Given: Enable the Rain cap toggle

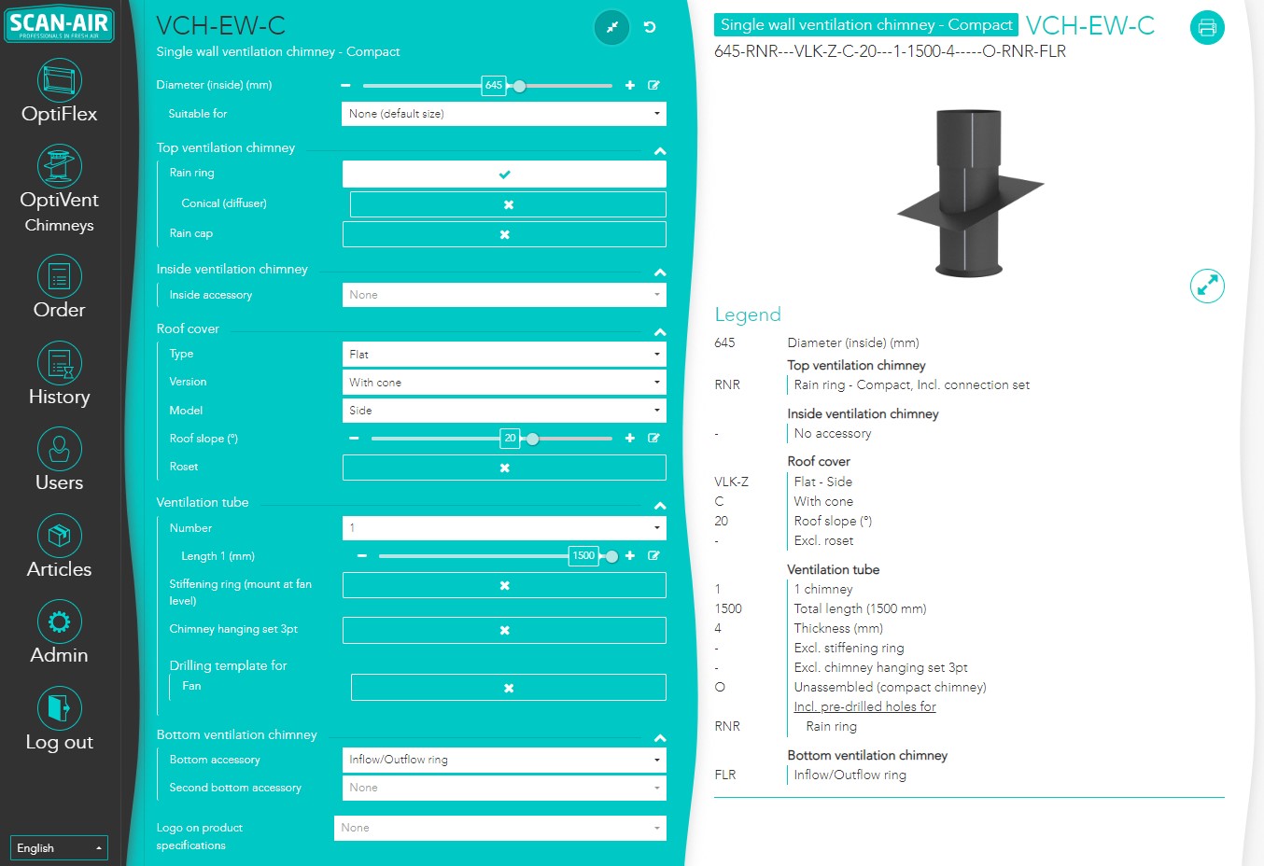Looking at the screenshot, I should coord(504,234).
